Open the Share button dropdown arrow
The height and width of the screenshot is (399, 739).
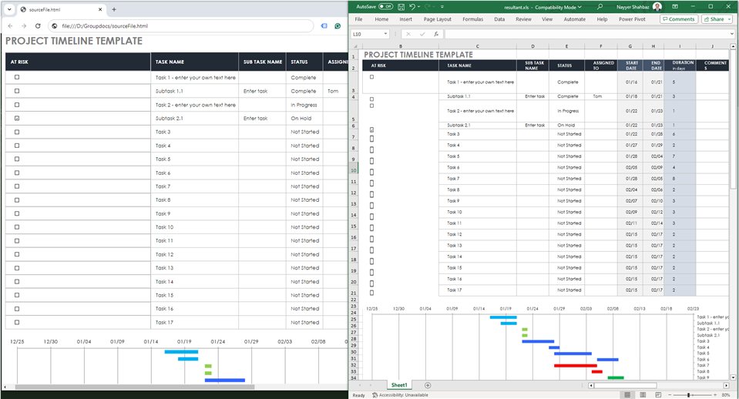pos(729,19)
